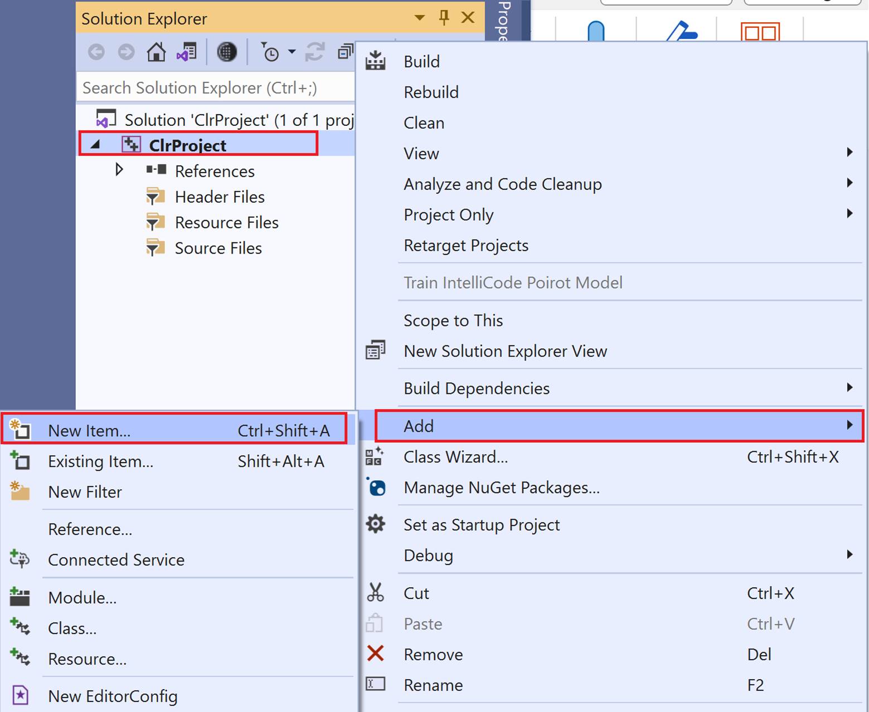Open the Pending Changes Filter clock icon
This screenshot has width=869, height=712.
click(x=270, y=52)
